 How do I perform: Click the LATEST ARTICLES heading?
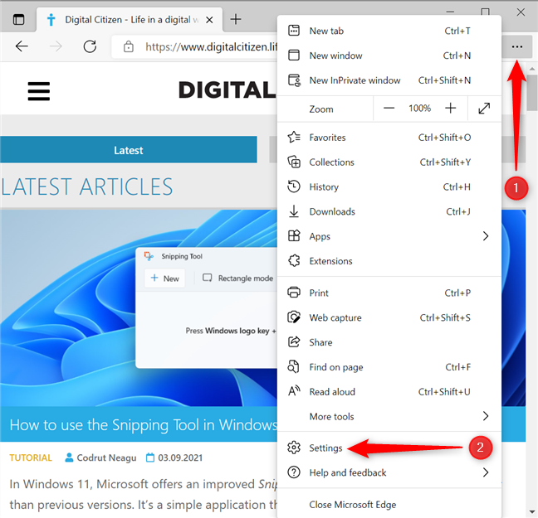coord(87,186)
